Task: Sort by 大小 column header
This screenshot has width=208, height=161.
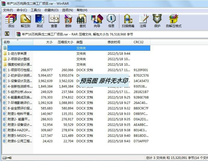Action: (44, 42)
